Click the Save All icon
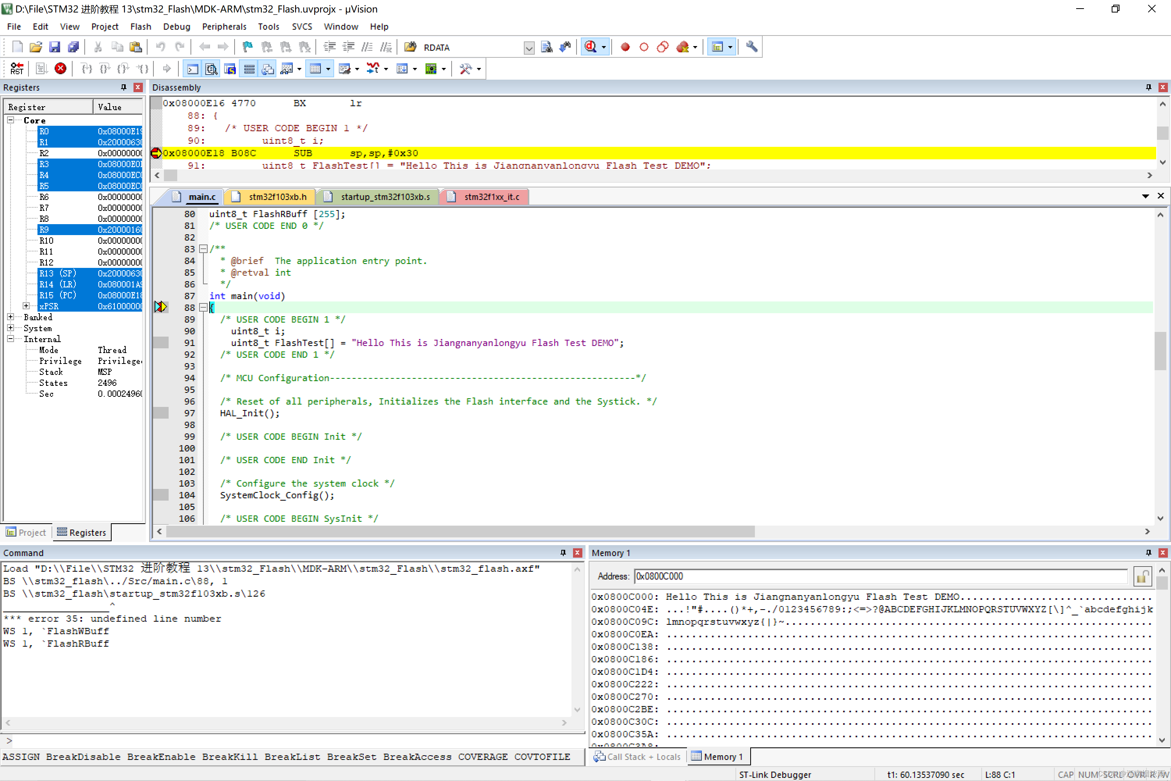 click(x=73, y=47)
